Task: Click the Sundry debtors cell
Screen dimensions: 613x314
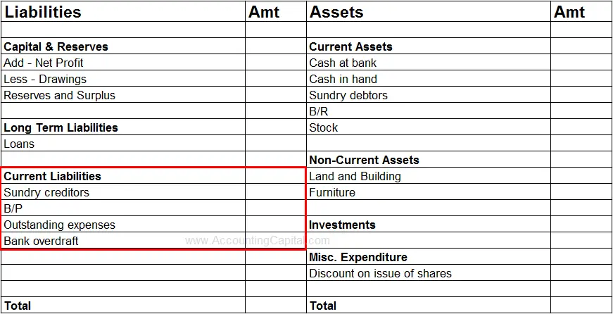Action: 348,95
